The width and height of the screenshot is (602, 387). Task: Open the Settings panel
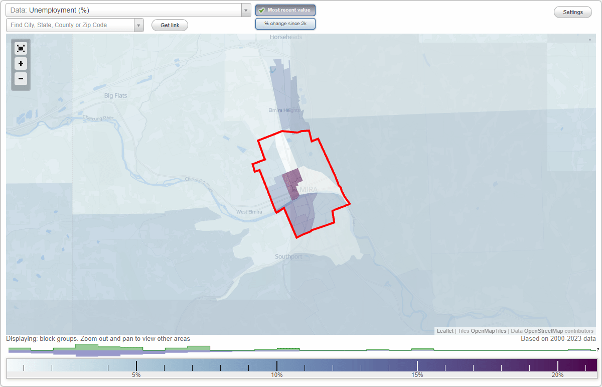click(x=572, y=12)
